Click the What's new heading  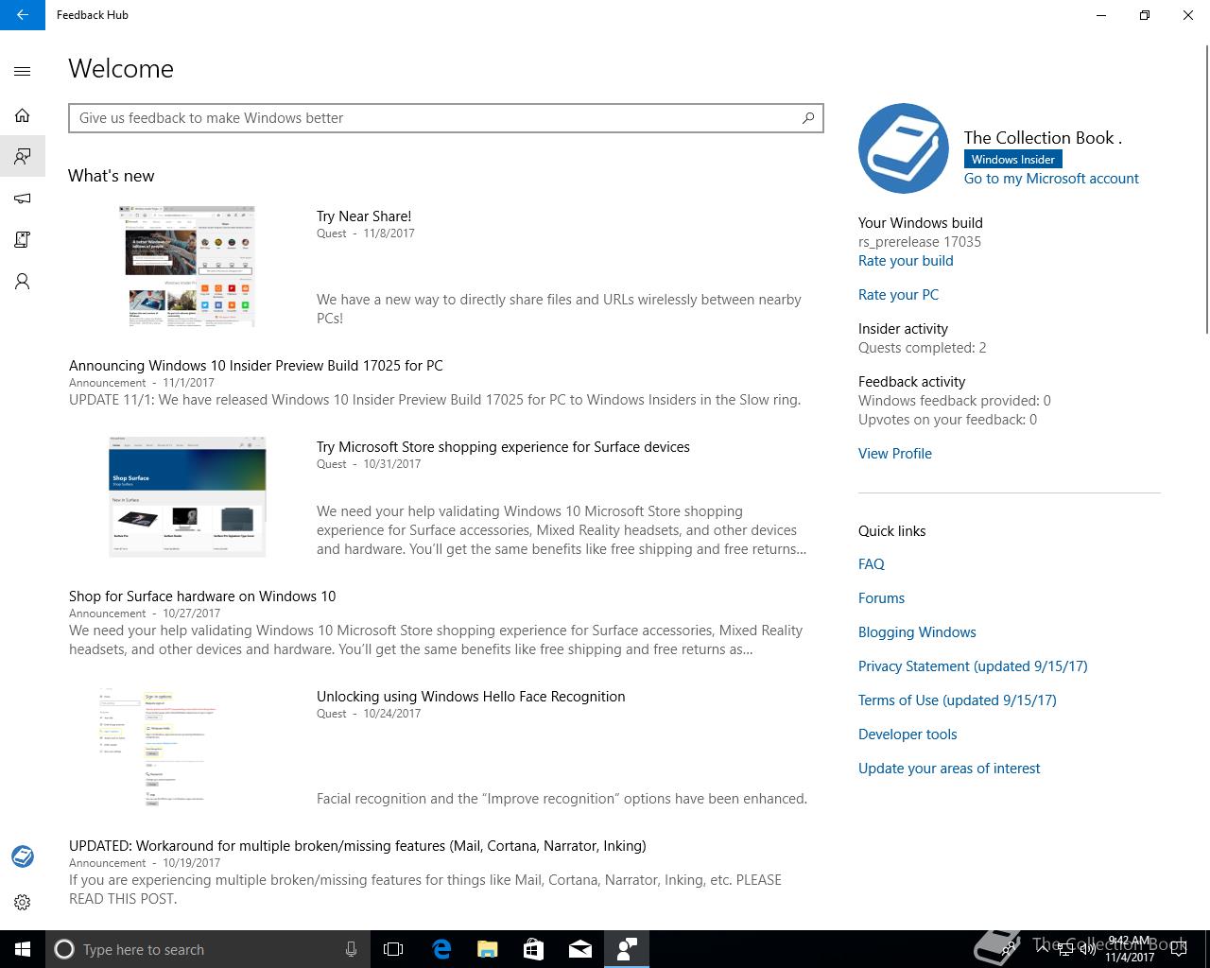(x=112, y=176)
